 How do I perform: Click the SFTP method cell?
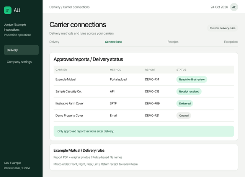(x=113, y=103)
